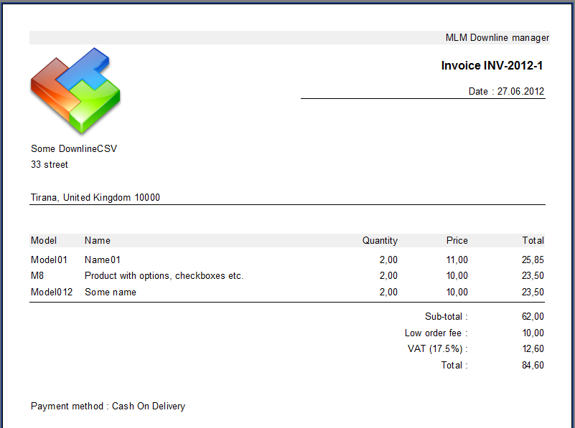Click the MLM Downline manager header text
The image size is (575, 428).
[x=497, y=38]
